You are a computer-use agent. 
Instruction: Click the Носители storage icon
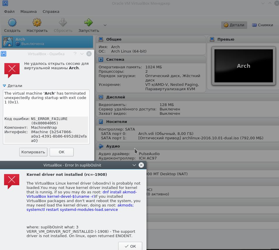tap(101, 121)
